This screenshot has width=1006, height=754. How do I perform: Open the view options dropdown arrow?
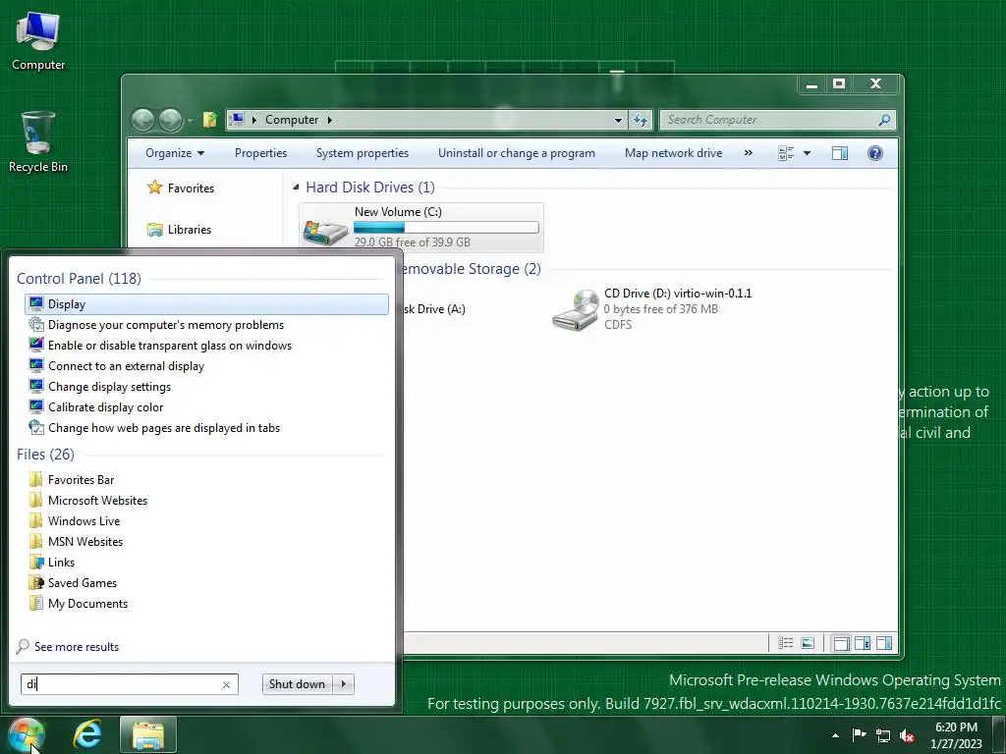pyautogui.click(x=808, y=153)
